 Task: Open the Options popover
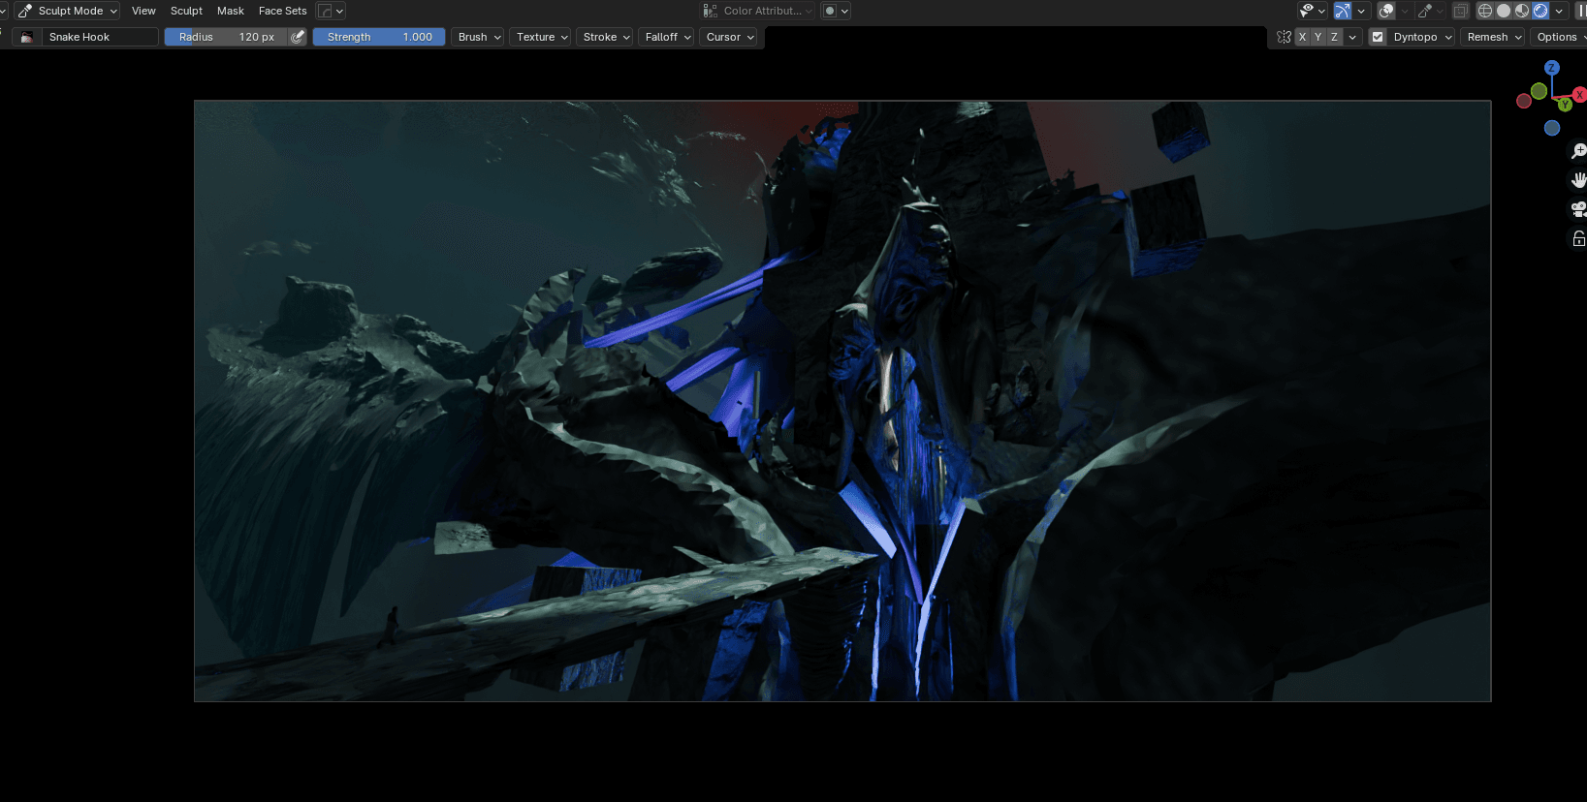pyautogui.click(x=1560, y=37)
